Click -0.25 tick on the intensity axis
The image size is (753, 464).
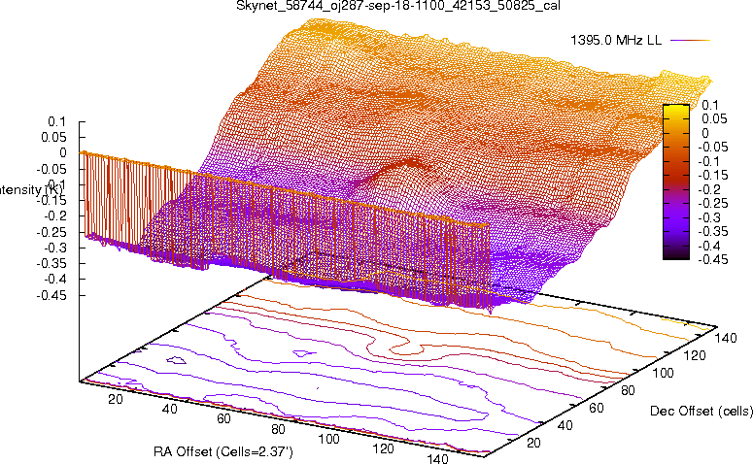[51, 232]
